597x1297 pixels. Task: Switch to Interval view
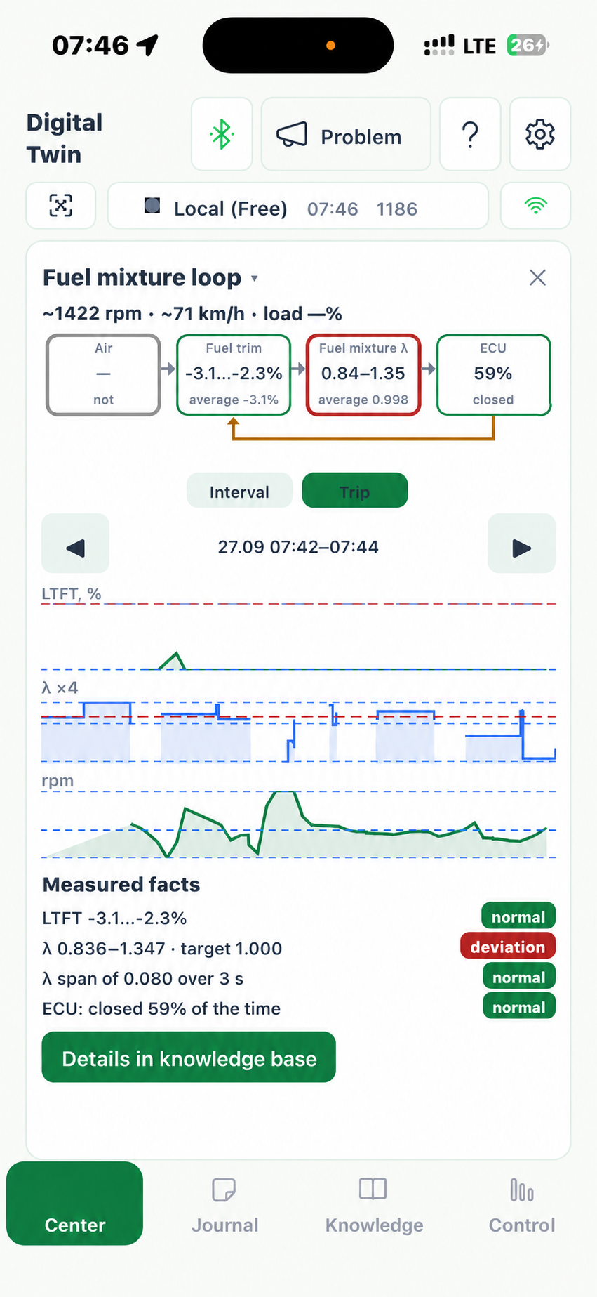(239, 491)
